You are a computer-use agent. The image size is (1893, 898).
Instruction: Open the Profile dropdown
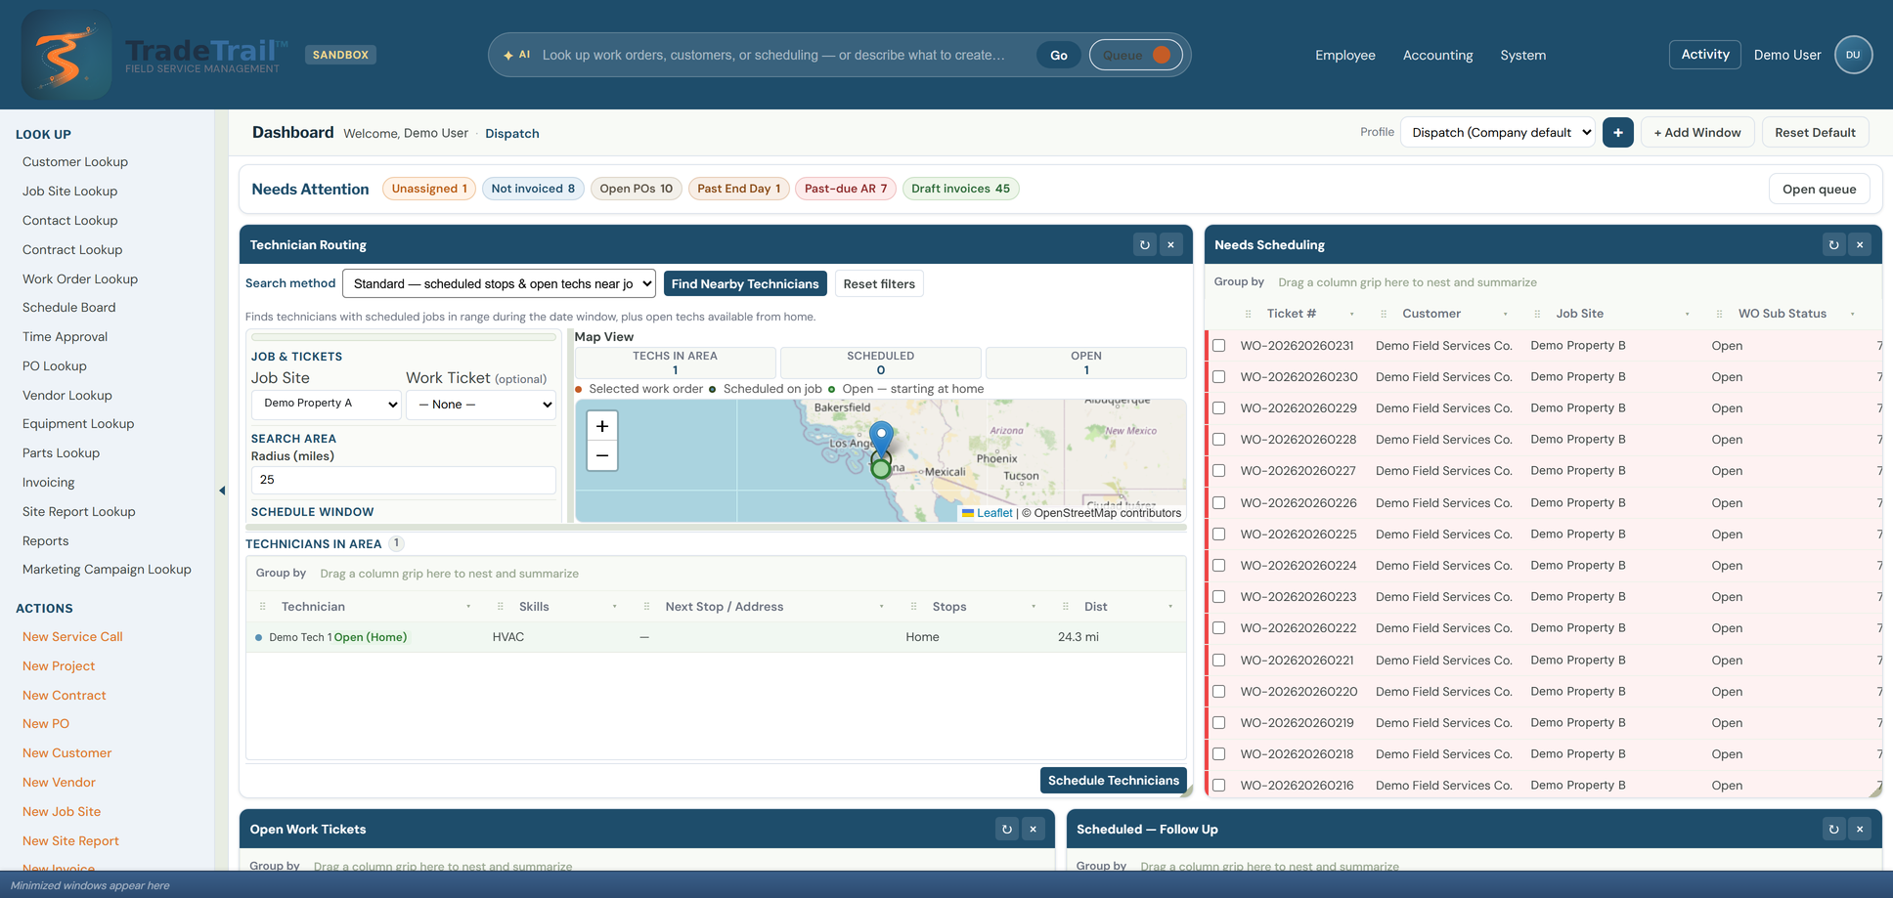click(1498, 133)
